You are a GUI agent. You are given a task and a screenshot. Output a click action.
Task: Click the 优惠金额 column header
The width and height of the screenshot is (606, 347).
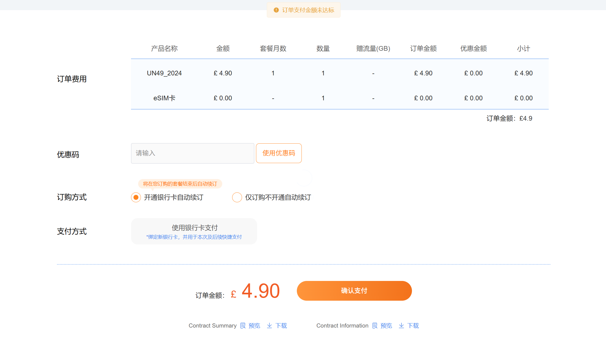tap(474, 49)
